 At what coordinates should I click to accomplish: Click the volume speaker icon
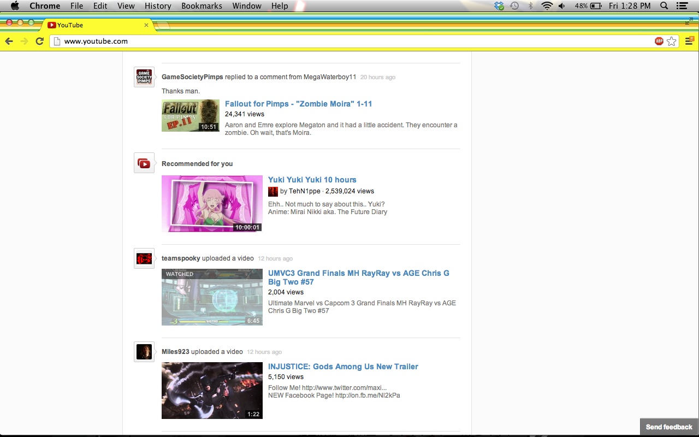pyautogui.click(x=562, y=6)
